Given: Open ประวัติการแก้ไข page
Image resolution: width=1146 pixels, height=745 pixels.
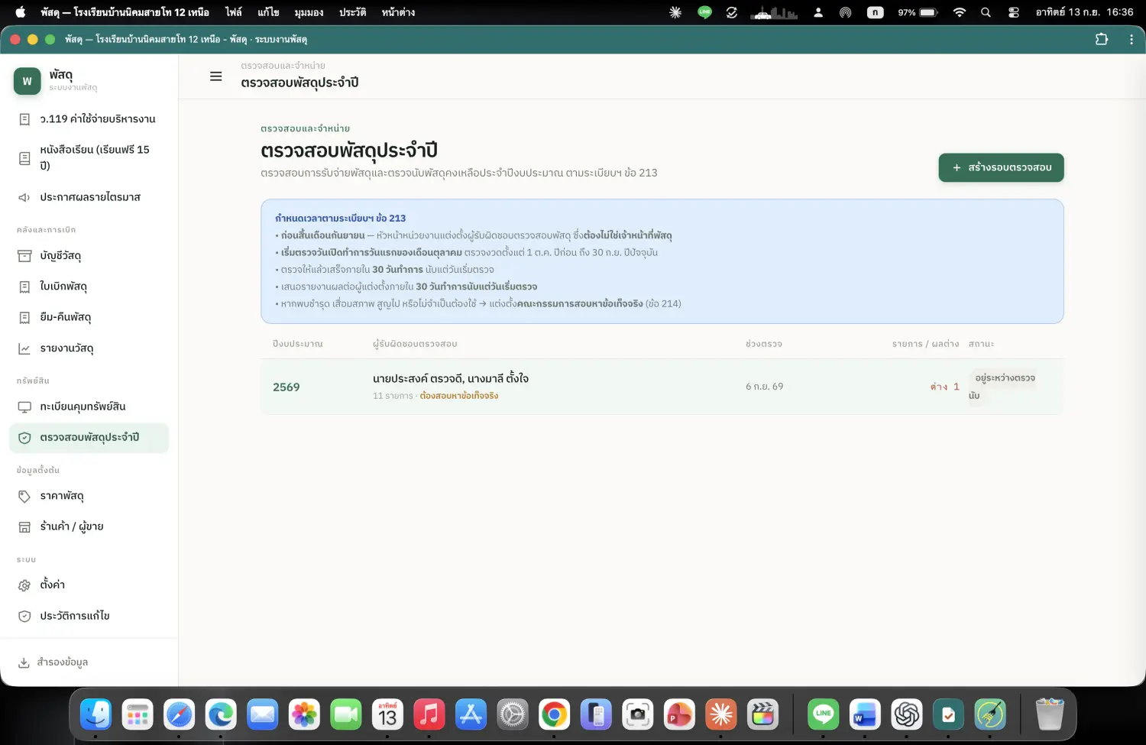Looking at the screenshot, I should (89, 616).
